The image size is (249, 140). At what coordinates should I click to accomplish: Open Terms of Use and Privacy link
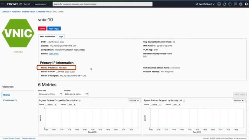[11, 138]
